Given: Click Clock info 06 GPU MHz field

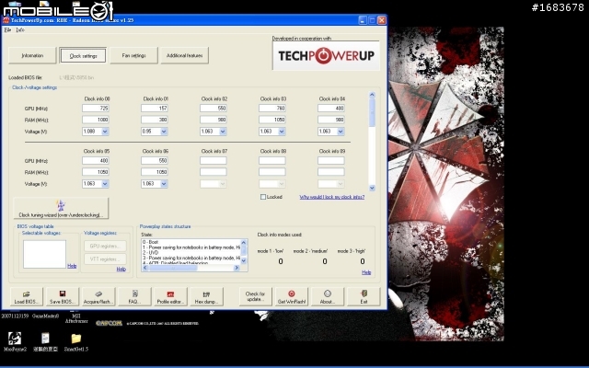Looking at the screenshot, I should pyautogui.click(x=155, y=160).
